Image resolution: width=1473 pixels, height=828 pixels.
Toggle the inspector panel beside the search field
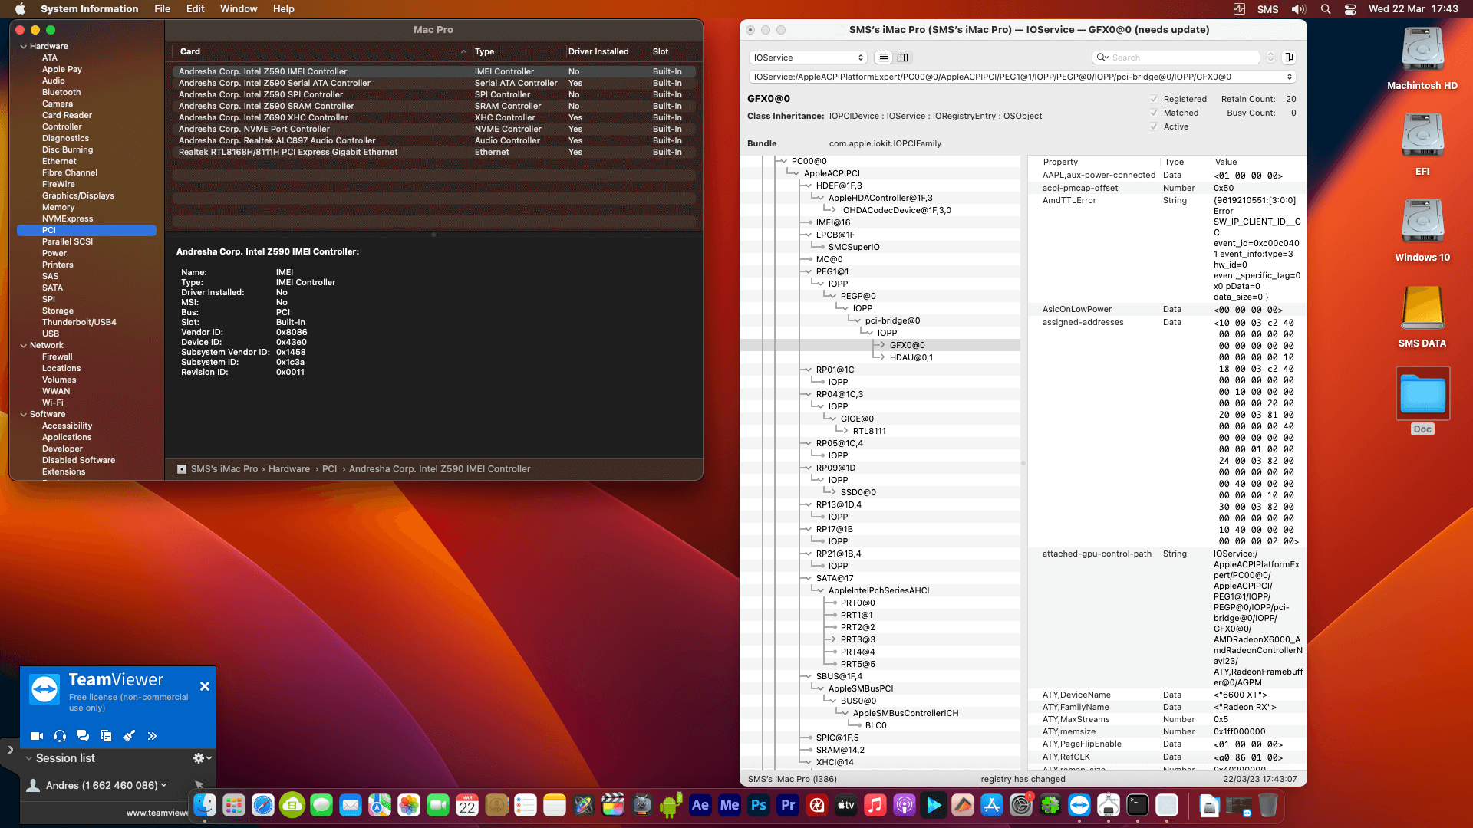point(1290,57)
